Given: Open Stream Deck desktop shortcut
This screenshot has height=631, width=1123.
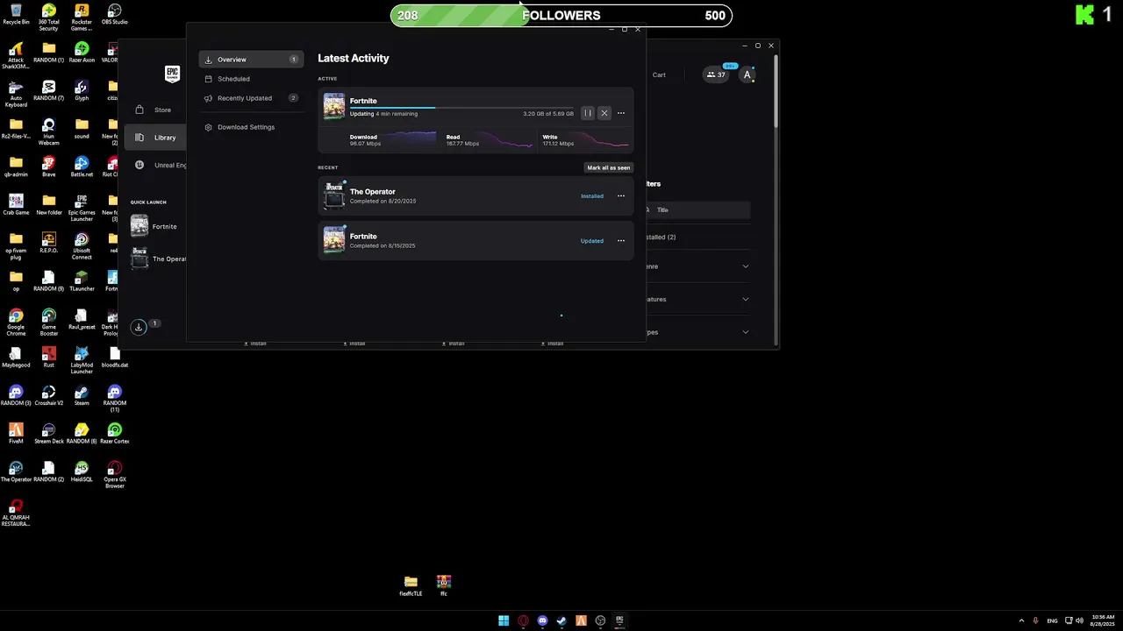Looking at the screenshot, I should (x=48, y=433).
